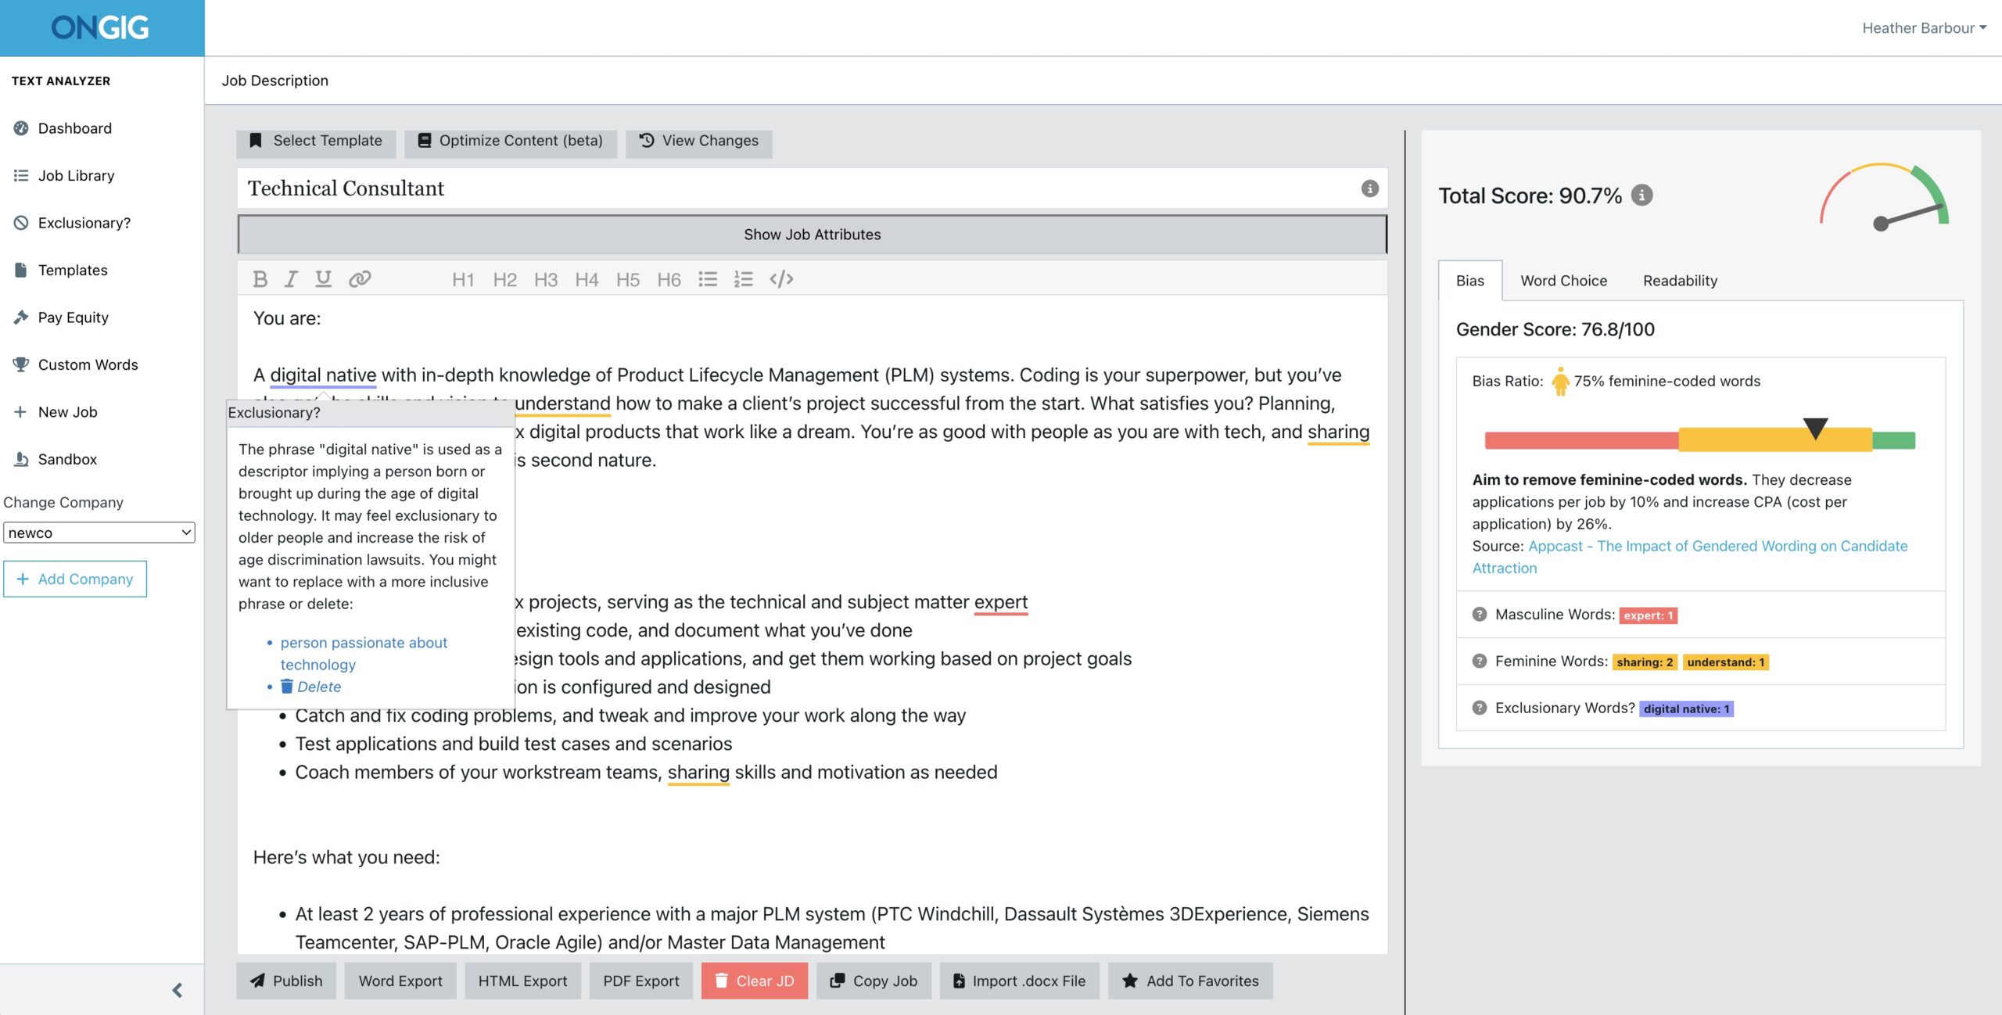Apply italic formatting

(x=291, y=279)
